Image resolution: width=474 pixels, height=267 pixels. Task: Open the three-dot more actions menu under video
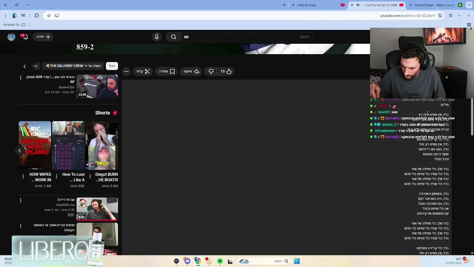126,71
